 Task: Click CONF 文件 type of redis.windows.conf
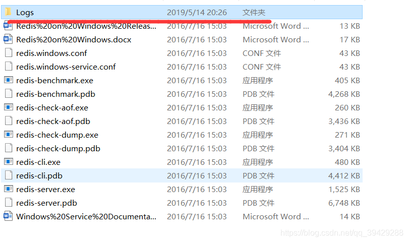point(262,53)
